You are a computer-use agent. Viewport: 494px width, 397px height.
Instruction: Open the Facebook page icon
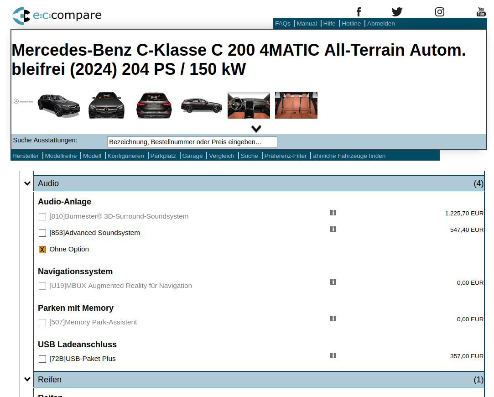click(x=359, y=12)
